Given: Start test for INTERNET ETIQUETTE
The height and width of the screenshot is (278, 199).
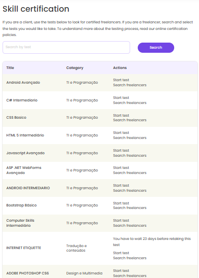Looking at the screenshot, I should [121, 253].
